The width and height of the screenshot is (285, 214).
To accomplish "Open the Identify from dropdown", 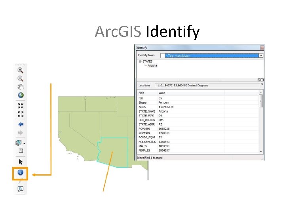I will [x=261, y=55].
